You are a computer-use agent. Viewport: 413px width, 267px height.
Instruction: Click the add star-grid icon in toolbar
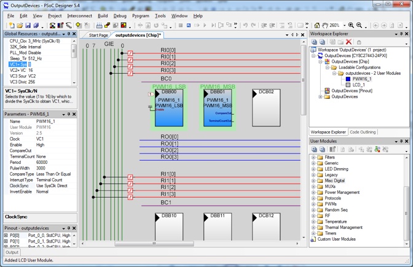point(79,25)
